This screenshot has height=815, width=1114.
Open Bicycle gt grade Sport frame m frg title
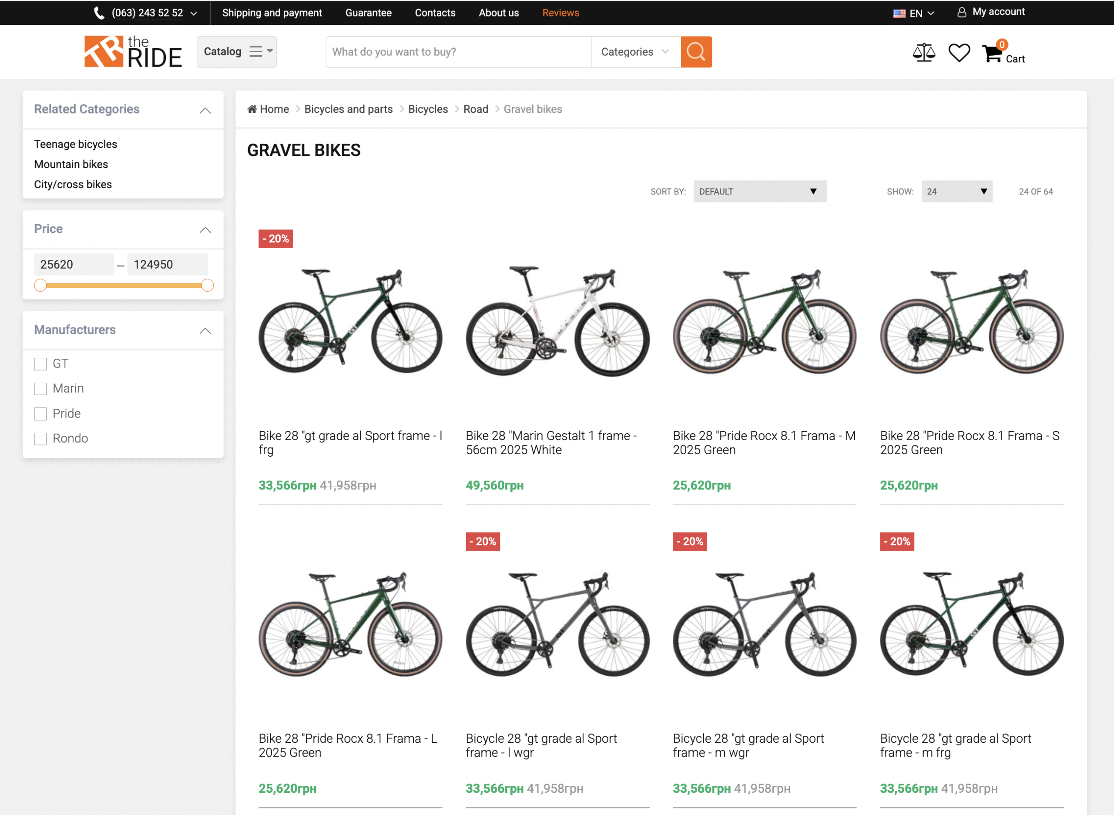(955, 746)
